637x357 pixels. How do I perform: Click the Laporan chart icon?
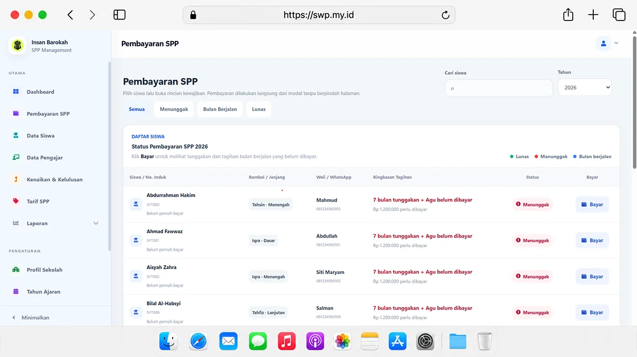point(16,223)
